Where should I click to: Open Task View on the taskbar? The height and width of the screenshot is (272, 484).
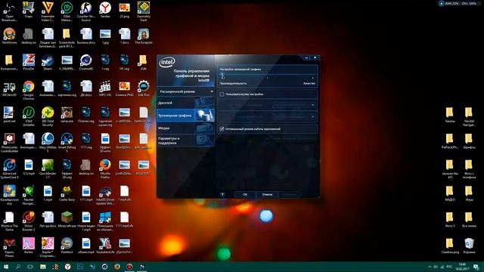tap(30, 267)
